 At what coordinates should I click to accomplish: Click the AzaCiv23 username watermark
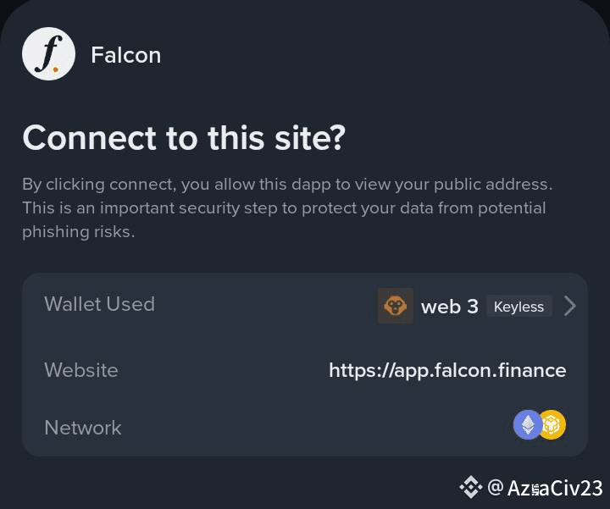click(555, 488)
